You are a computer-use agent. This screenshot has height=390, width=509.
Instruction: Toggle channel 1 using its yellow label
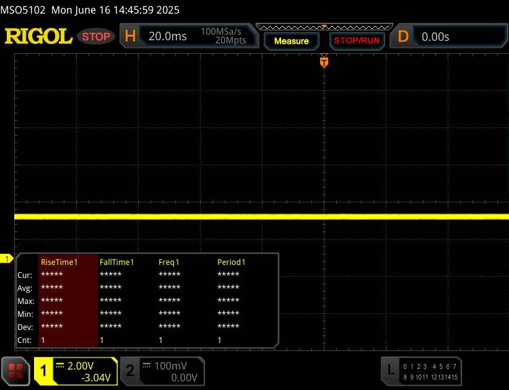coord(45,371)
